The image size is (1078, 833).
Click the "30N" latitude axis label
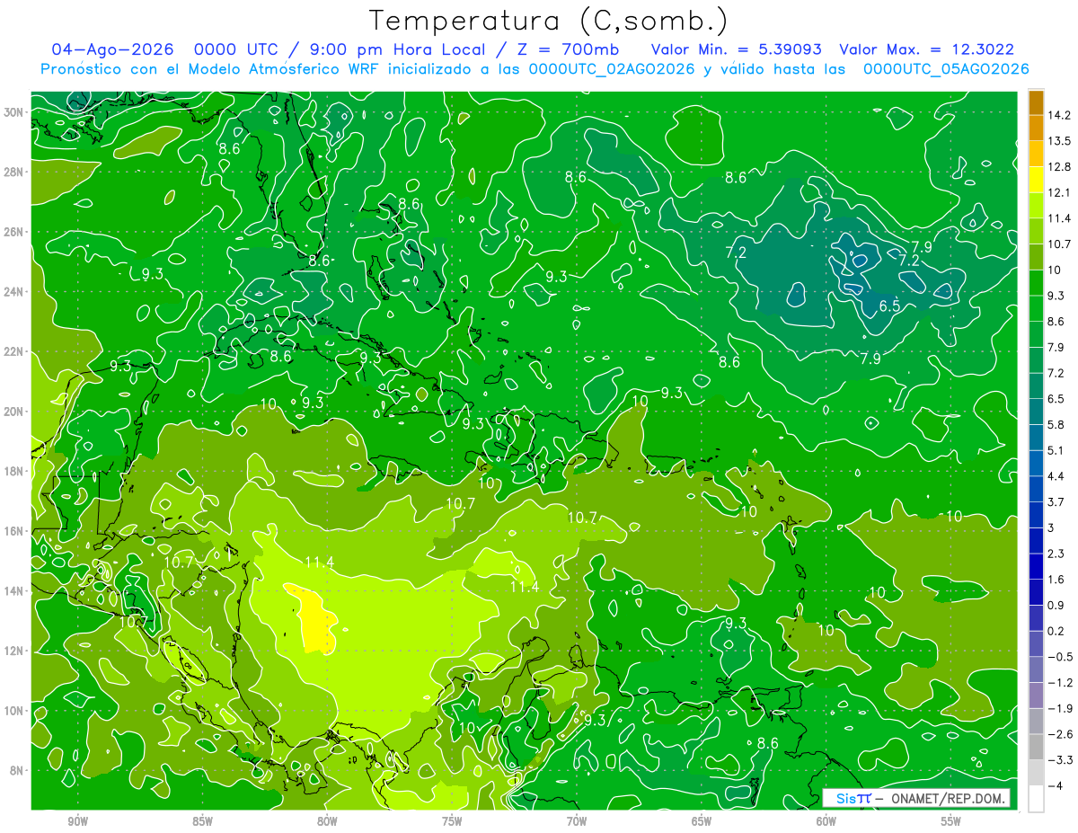[13, 111]
